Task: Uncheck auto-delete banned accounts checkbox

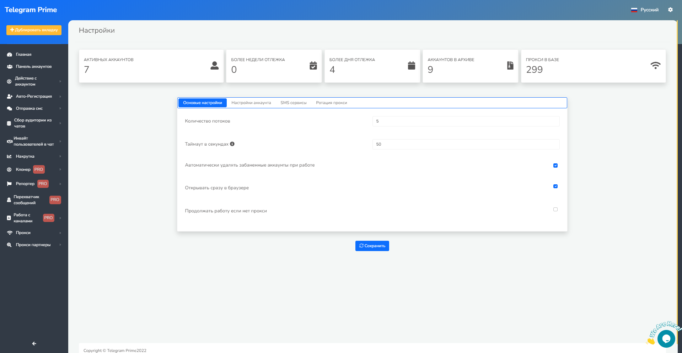Action: point(555,165)
